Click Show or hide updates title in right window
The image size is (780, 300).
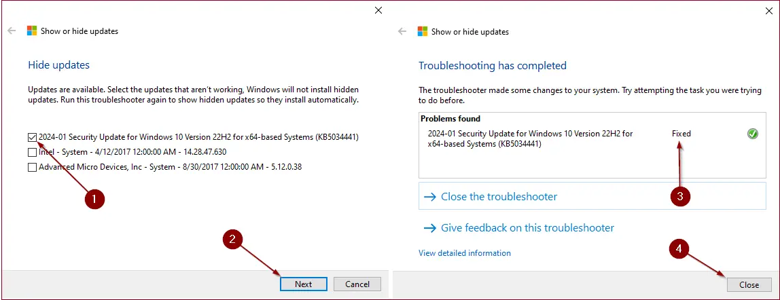470,31
